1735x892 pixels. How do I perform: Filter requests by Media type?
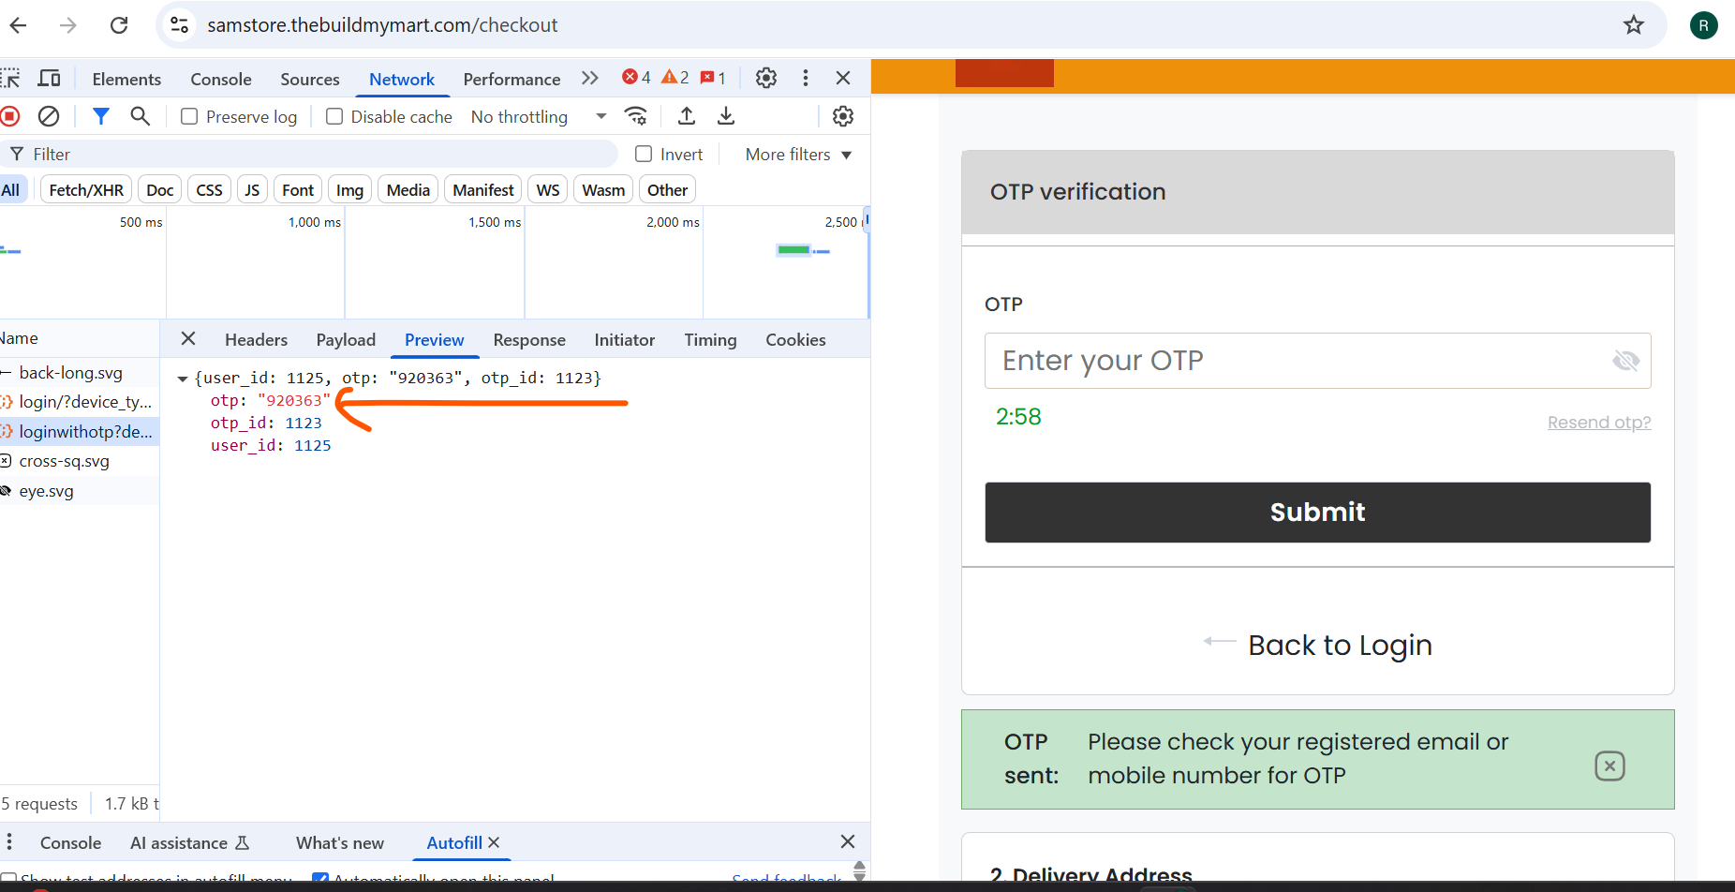click(x=408, y=190)
